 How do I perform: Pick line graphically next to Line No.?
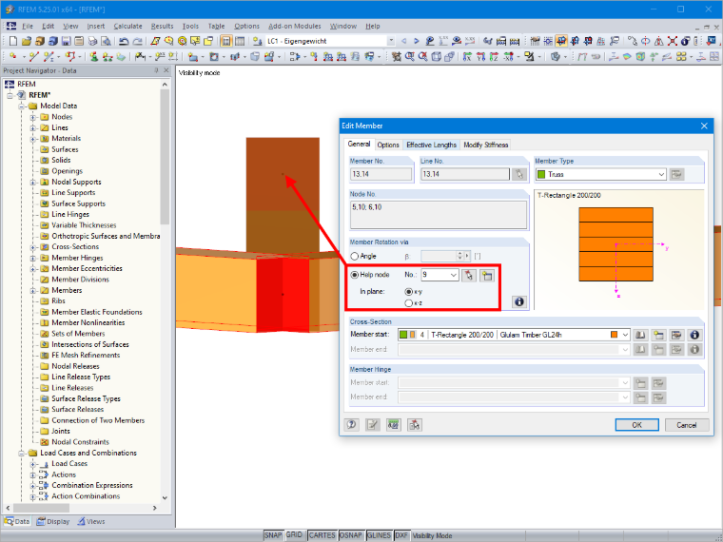tap(519, 174)
